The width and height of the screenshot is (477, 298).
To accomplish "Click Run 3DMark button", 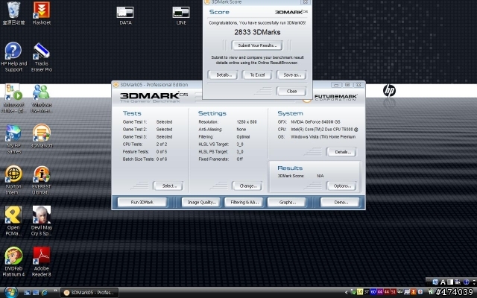I will (x=142, y=202).
